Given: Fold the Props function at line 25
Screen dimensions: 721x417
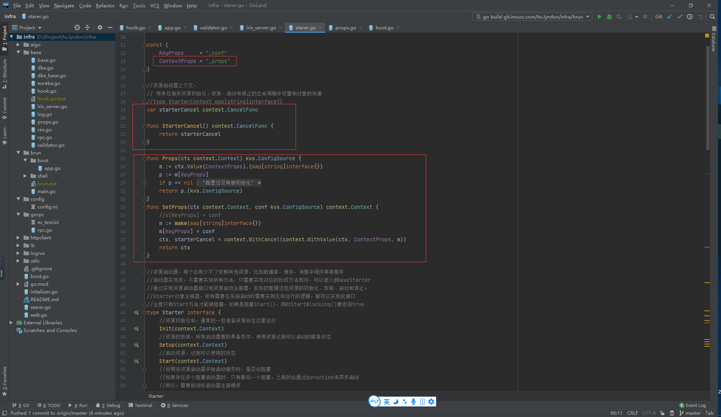Looking at the screenshot, I should (145, 159).
